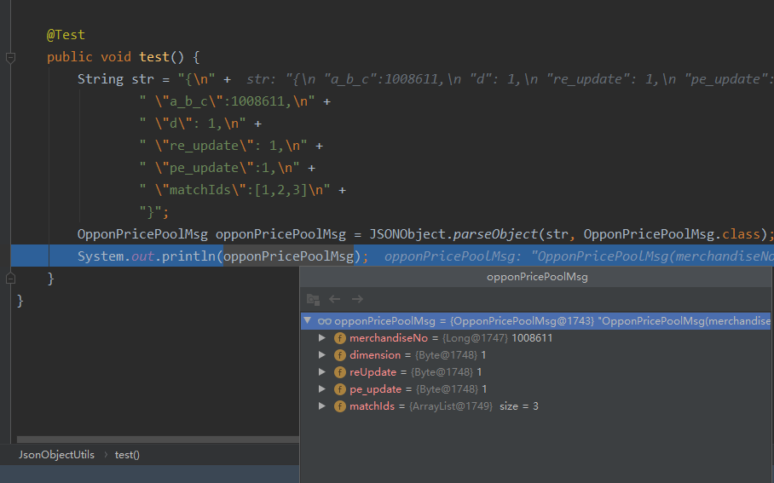Click the inline opponPricePoolMsg debug hint

click(579, 256)
